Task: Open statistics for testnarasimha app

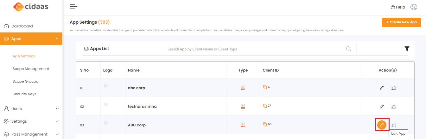Action: click(393, 107)
